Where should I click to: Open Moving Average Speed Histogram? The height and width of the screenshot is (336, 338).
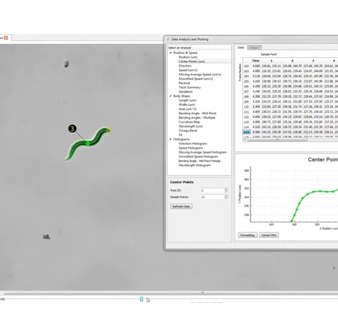203,152
